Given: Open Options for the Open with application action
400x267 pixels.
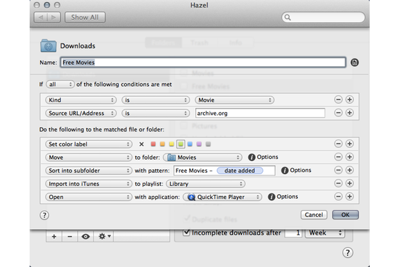Looking at the screenshot, I should (x=283, y=197).
